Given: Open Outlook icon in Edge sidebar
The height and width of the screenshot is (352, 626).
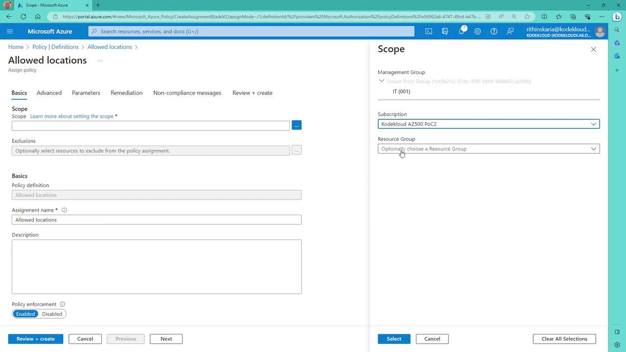Looking at the screenshot, I should 617,56.
